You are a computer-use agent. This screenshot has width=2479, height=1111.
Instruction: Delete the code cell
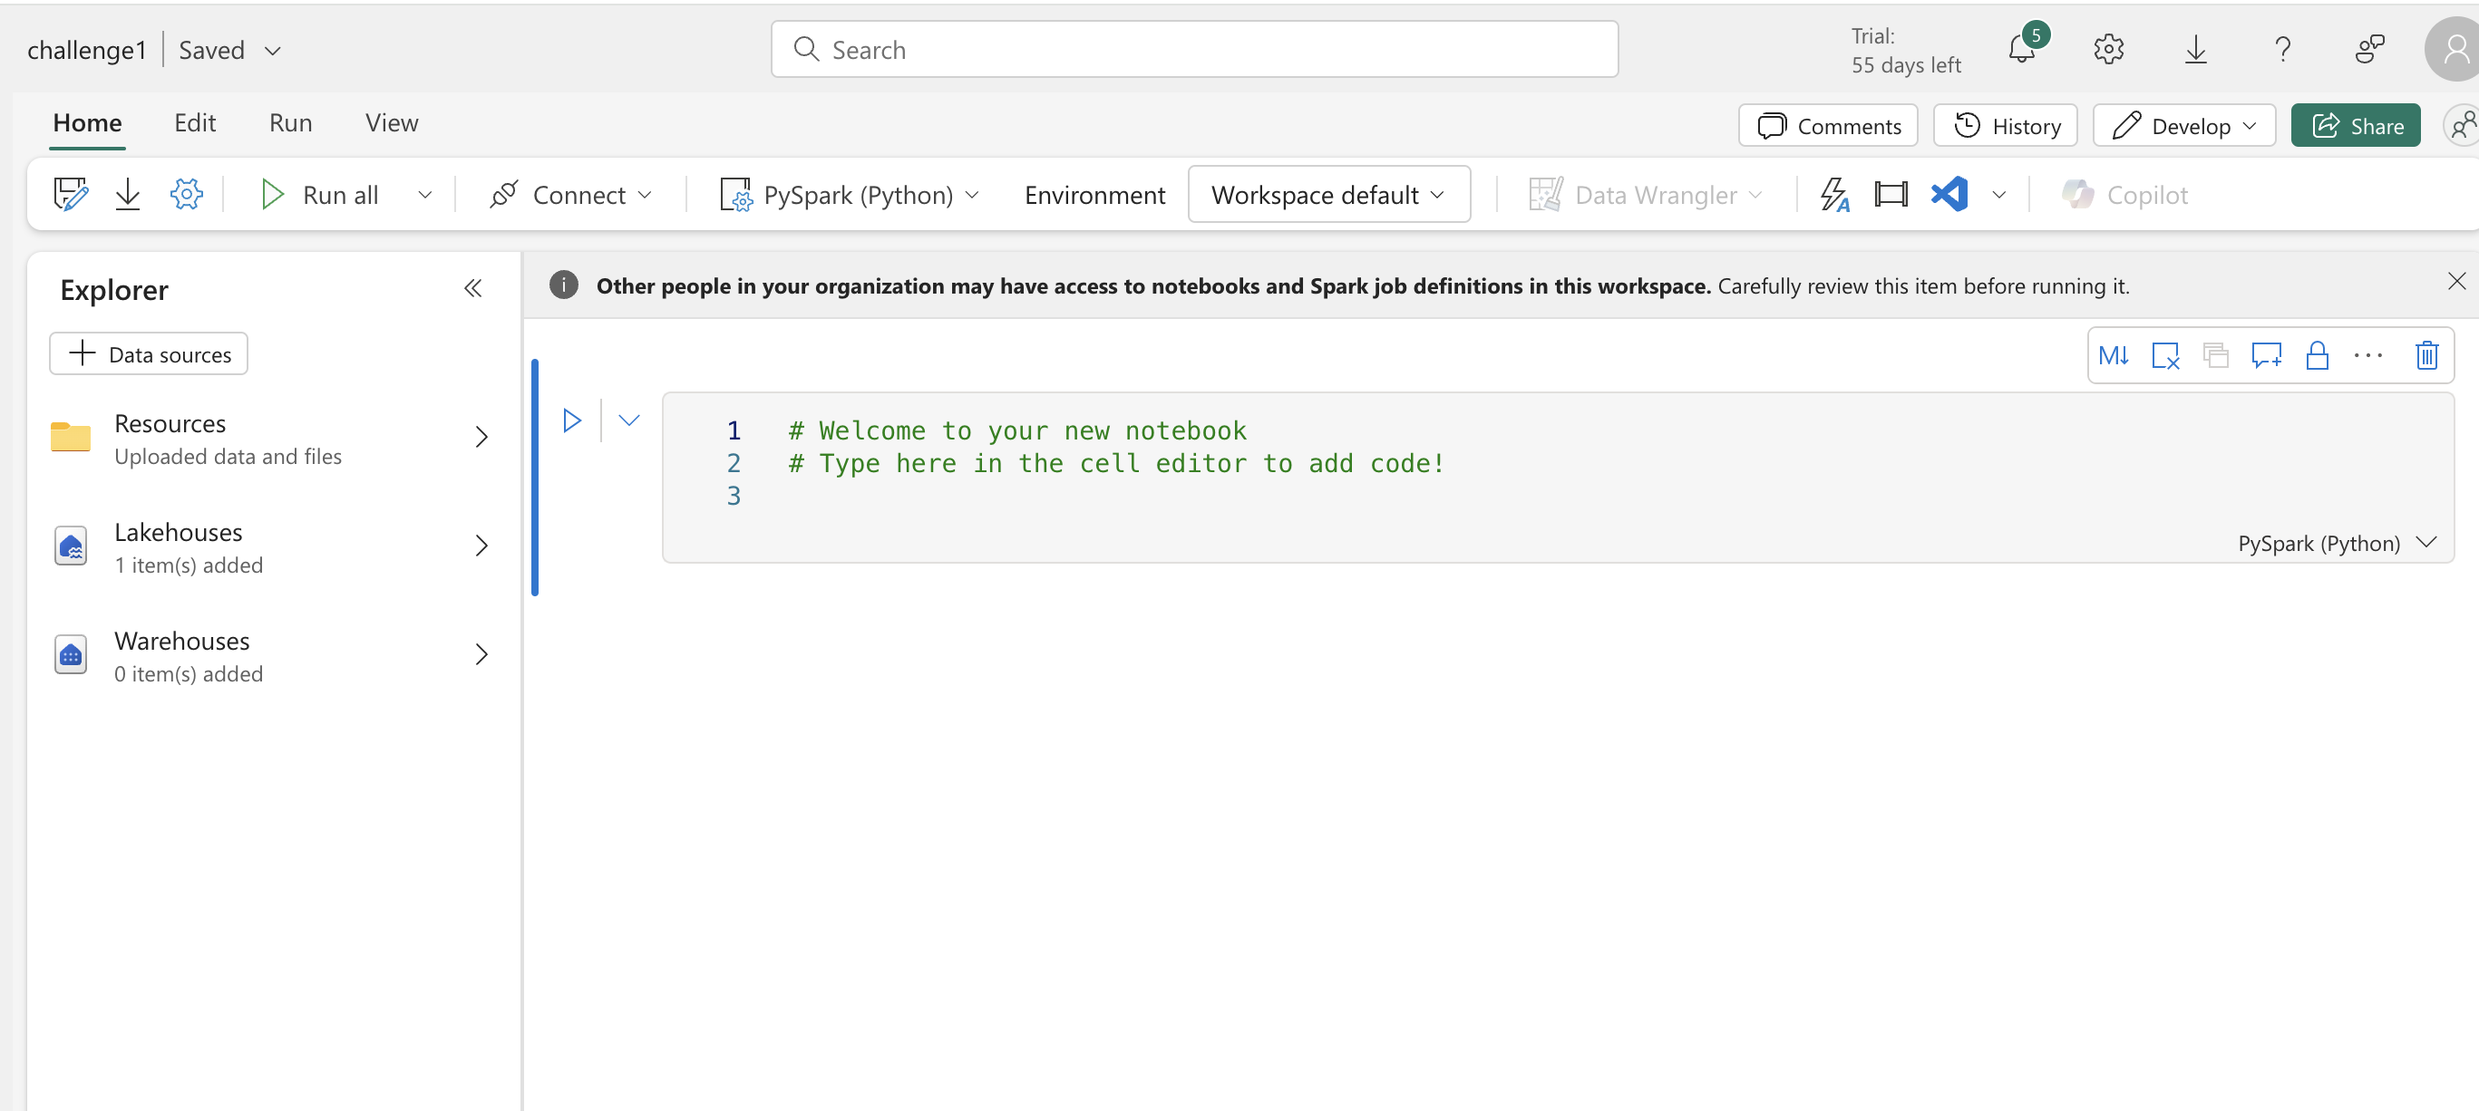tap(2426, 356)
